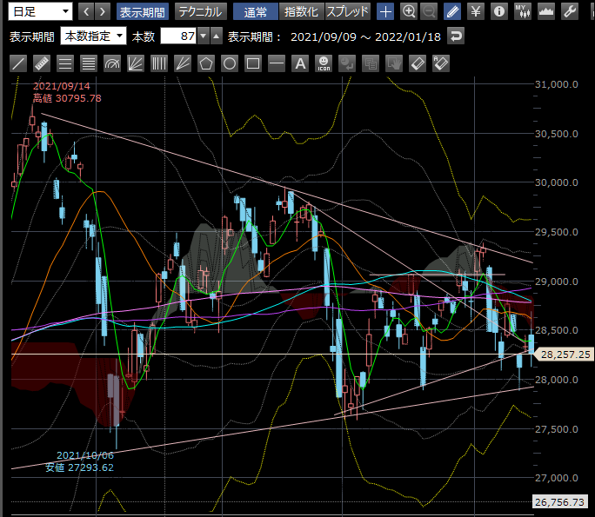Toggle the pencil drawing mode
595x517 pixels.
[x=452, y=11]
